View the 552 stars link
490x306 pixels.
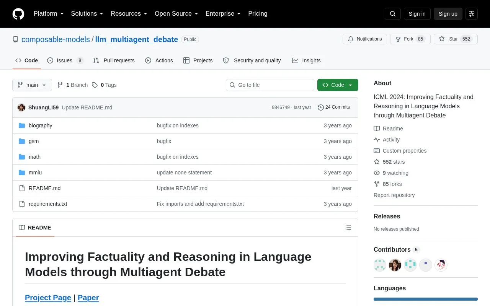point(389,162)
